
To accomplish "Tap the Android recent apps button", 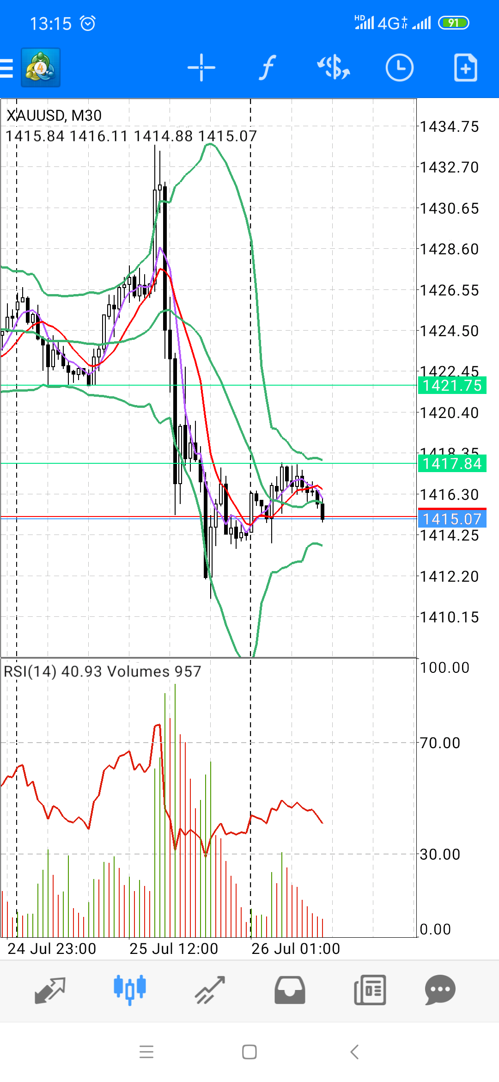I will pyautogui.click(x=146, y=1052).
